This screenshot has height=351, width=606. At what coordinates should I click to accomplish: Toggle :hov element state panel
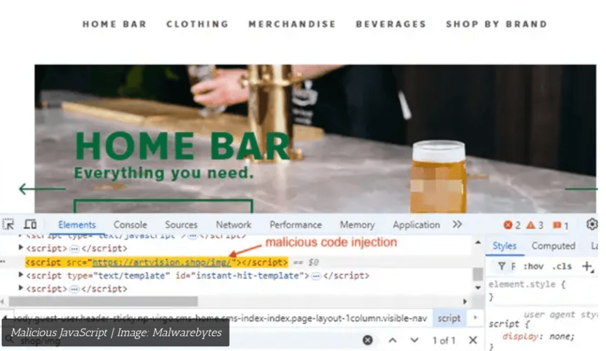click(x=532, y=266)
